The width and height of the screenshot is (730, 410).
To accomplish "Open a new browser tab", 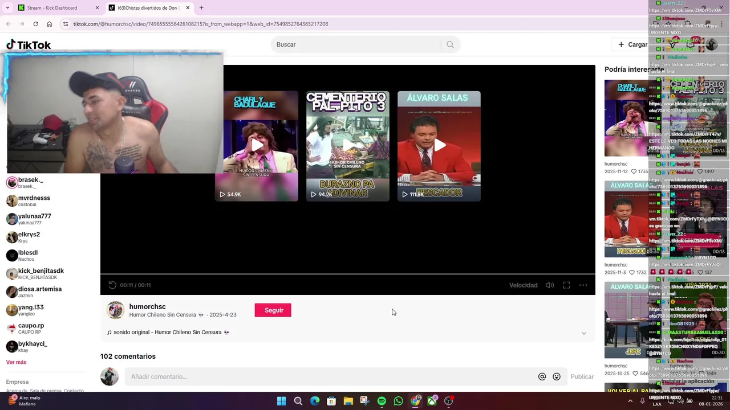I will click(201, 8).
